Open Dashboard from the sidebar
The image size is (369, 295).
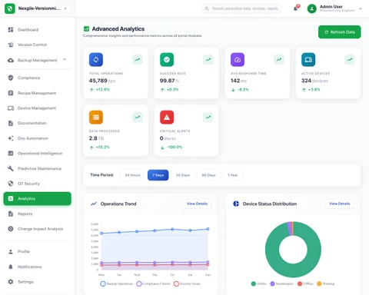[37, 30]
